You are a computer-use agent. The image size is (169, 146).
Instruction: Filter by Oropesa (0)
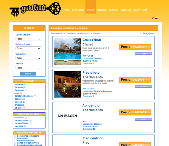(x=20, y=105)
